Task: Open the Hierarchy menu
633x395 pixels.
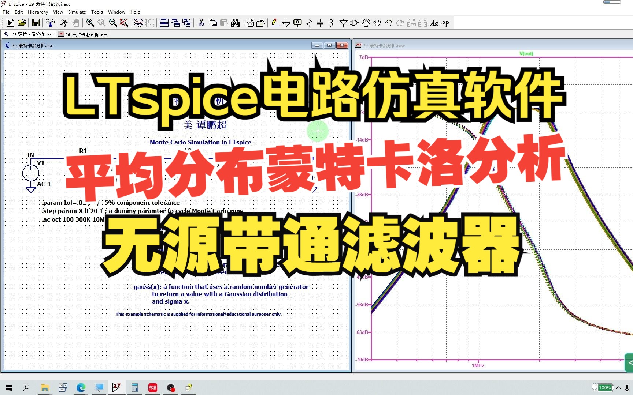Action: tap(38, 12)
